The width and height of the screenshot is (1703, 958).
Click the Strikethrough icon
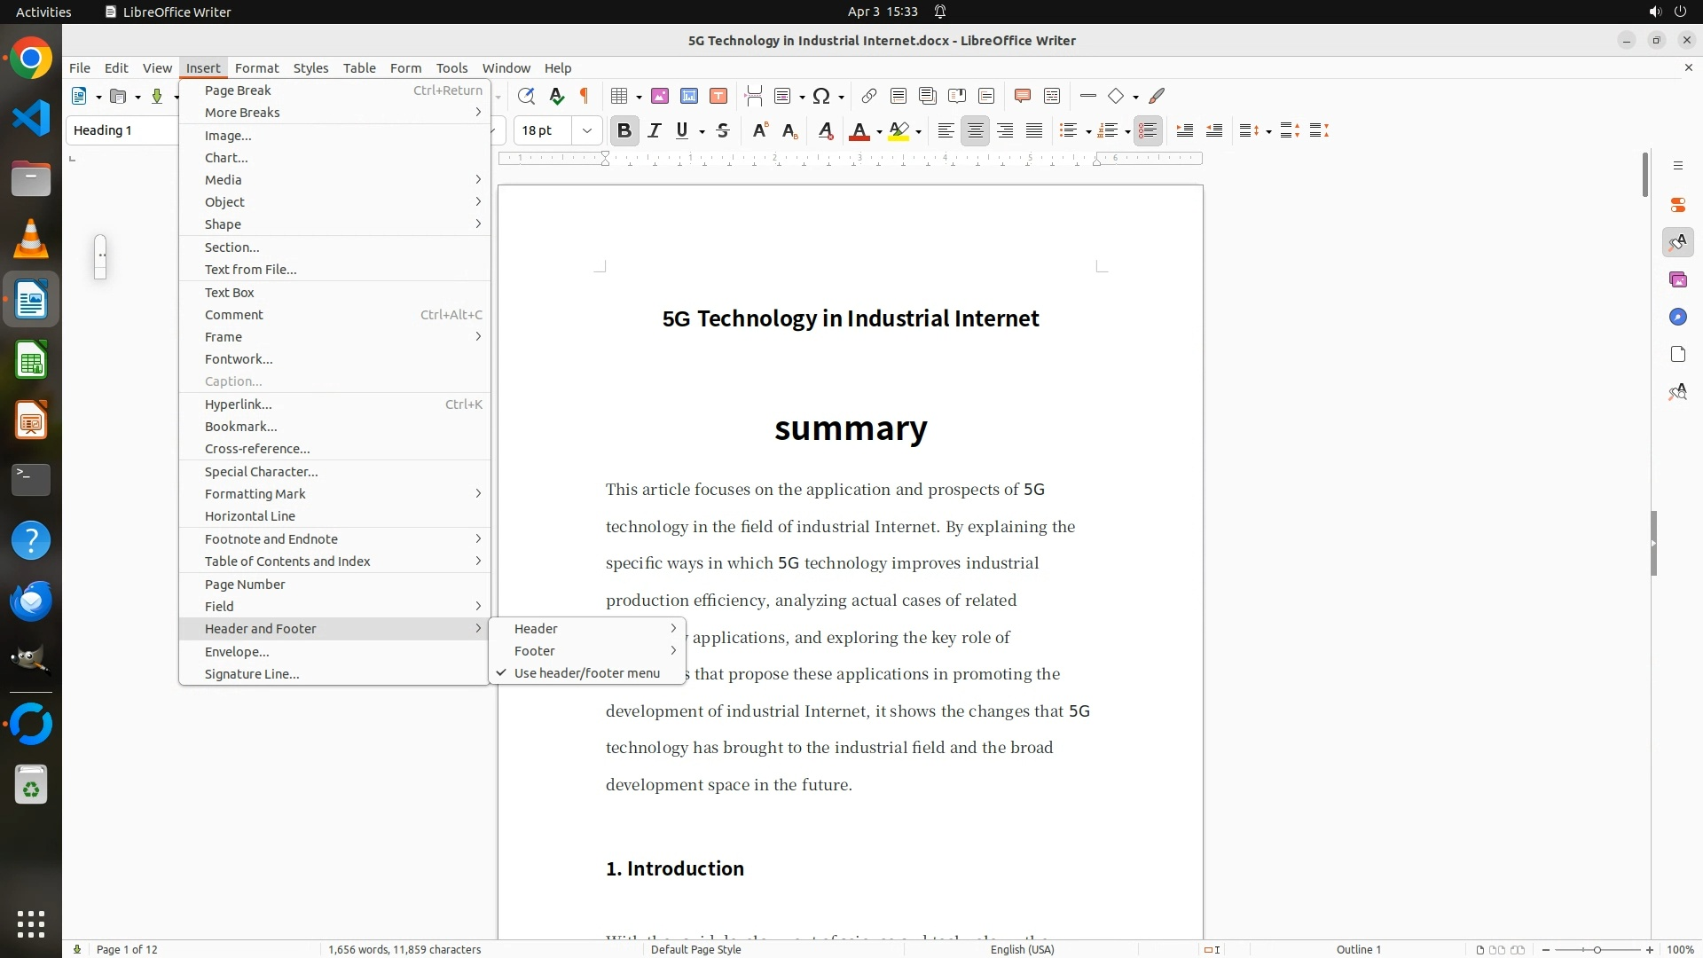point(723,131)
